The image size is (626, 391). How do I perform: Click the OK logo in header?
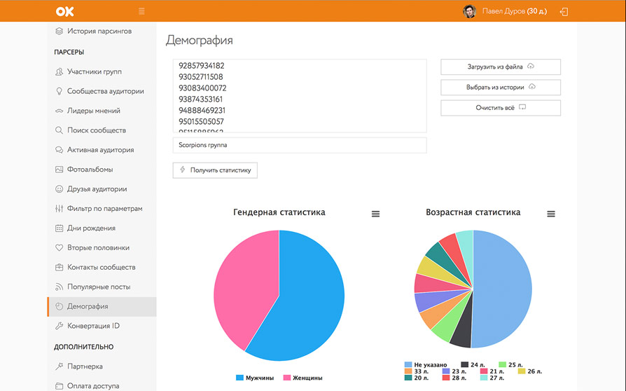pyautogui.click(x=65, y=11)
